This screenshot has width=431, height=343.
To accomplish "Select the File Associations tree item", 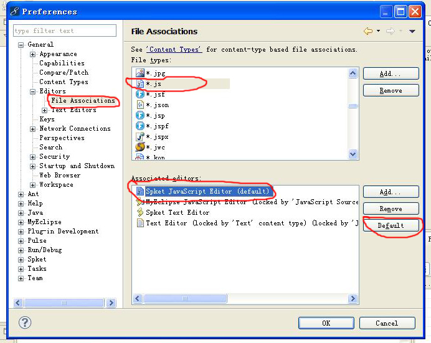I will coord(83,100).
